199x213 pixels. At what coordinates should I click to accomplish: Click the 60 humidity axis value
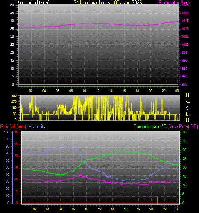pos(7,160)
